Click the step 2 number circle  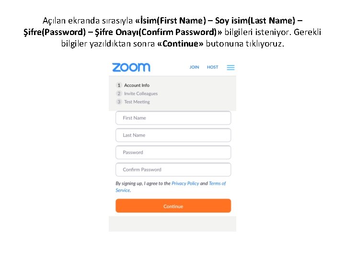pos(119,94)
